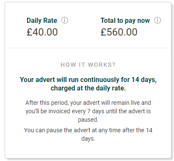The height and width of the screenshot is (161, 174).
Task: Select the Daily Rate label
Action: [x=42, y=21]
